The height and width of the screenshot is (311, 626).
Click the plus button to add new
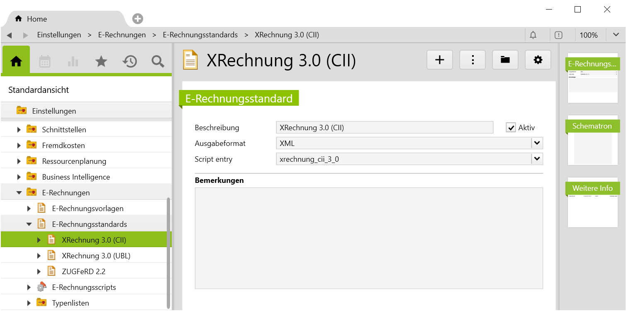click(439, 60)
